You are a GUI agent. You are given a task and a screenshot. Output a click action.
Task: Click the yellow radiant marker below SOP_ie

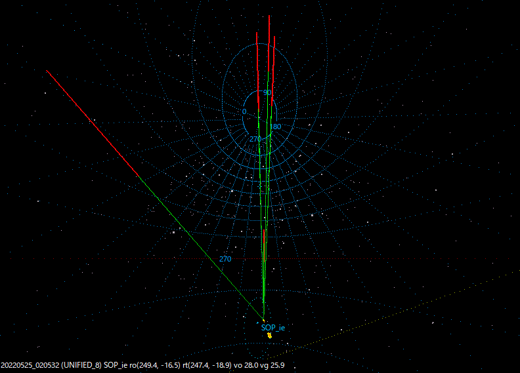270,336
